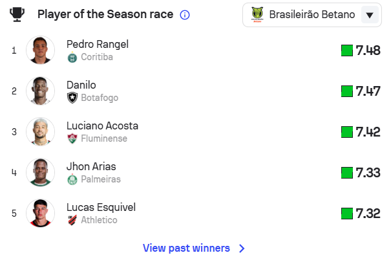
Task: Click the Brasileirão Betano league logo
Action: click(258, 14)
